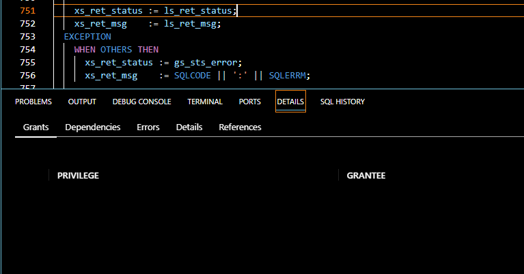The height and width of the screenshot is (274, 524).
Task: Open the SQL HISTORY tab
Action: (342, 102)
